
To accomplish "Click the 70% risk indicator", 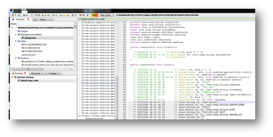I will (94, 15).
